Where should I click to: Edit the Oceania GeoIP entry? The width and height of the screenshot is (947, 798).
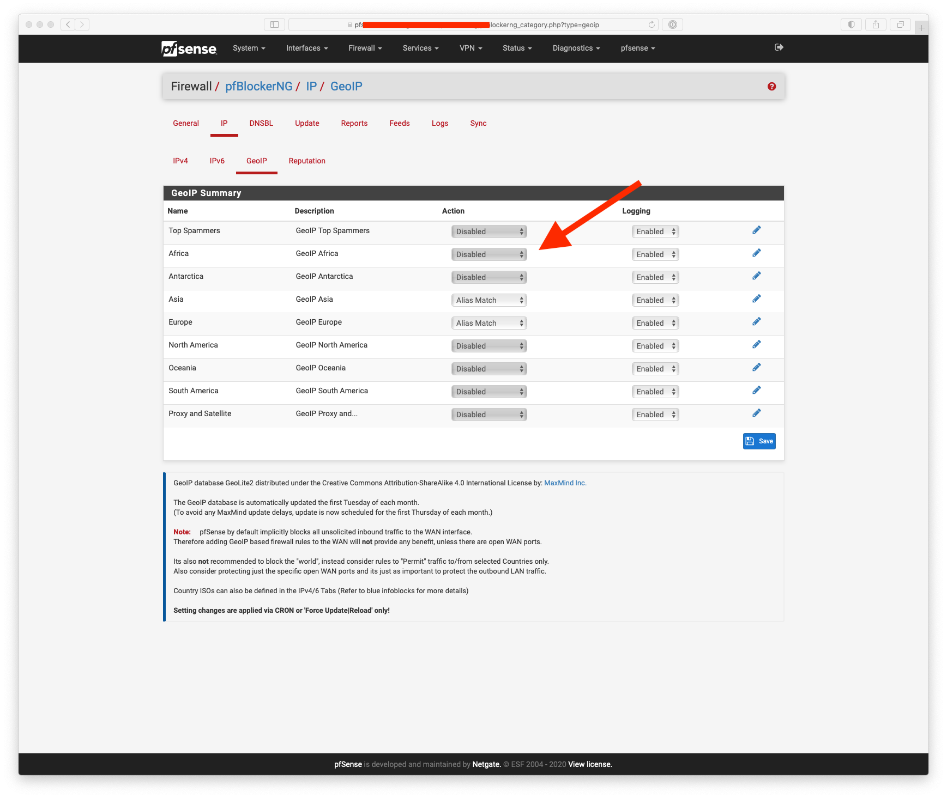756,368
